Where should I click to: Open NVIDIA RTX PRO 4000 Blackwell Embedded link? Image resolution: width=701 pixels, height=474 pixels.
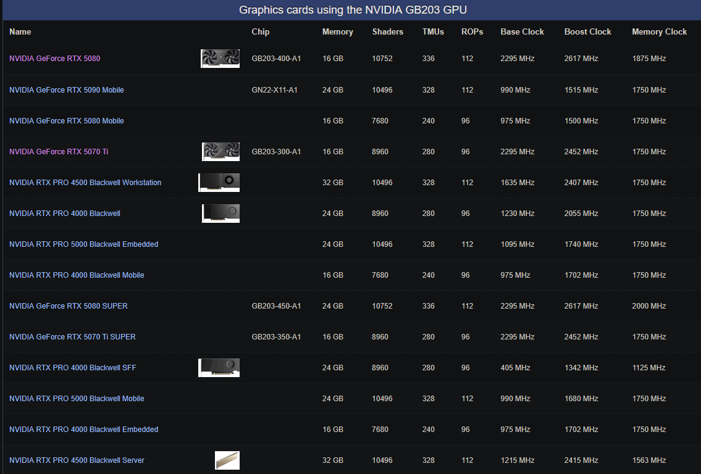[83, 429]
